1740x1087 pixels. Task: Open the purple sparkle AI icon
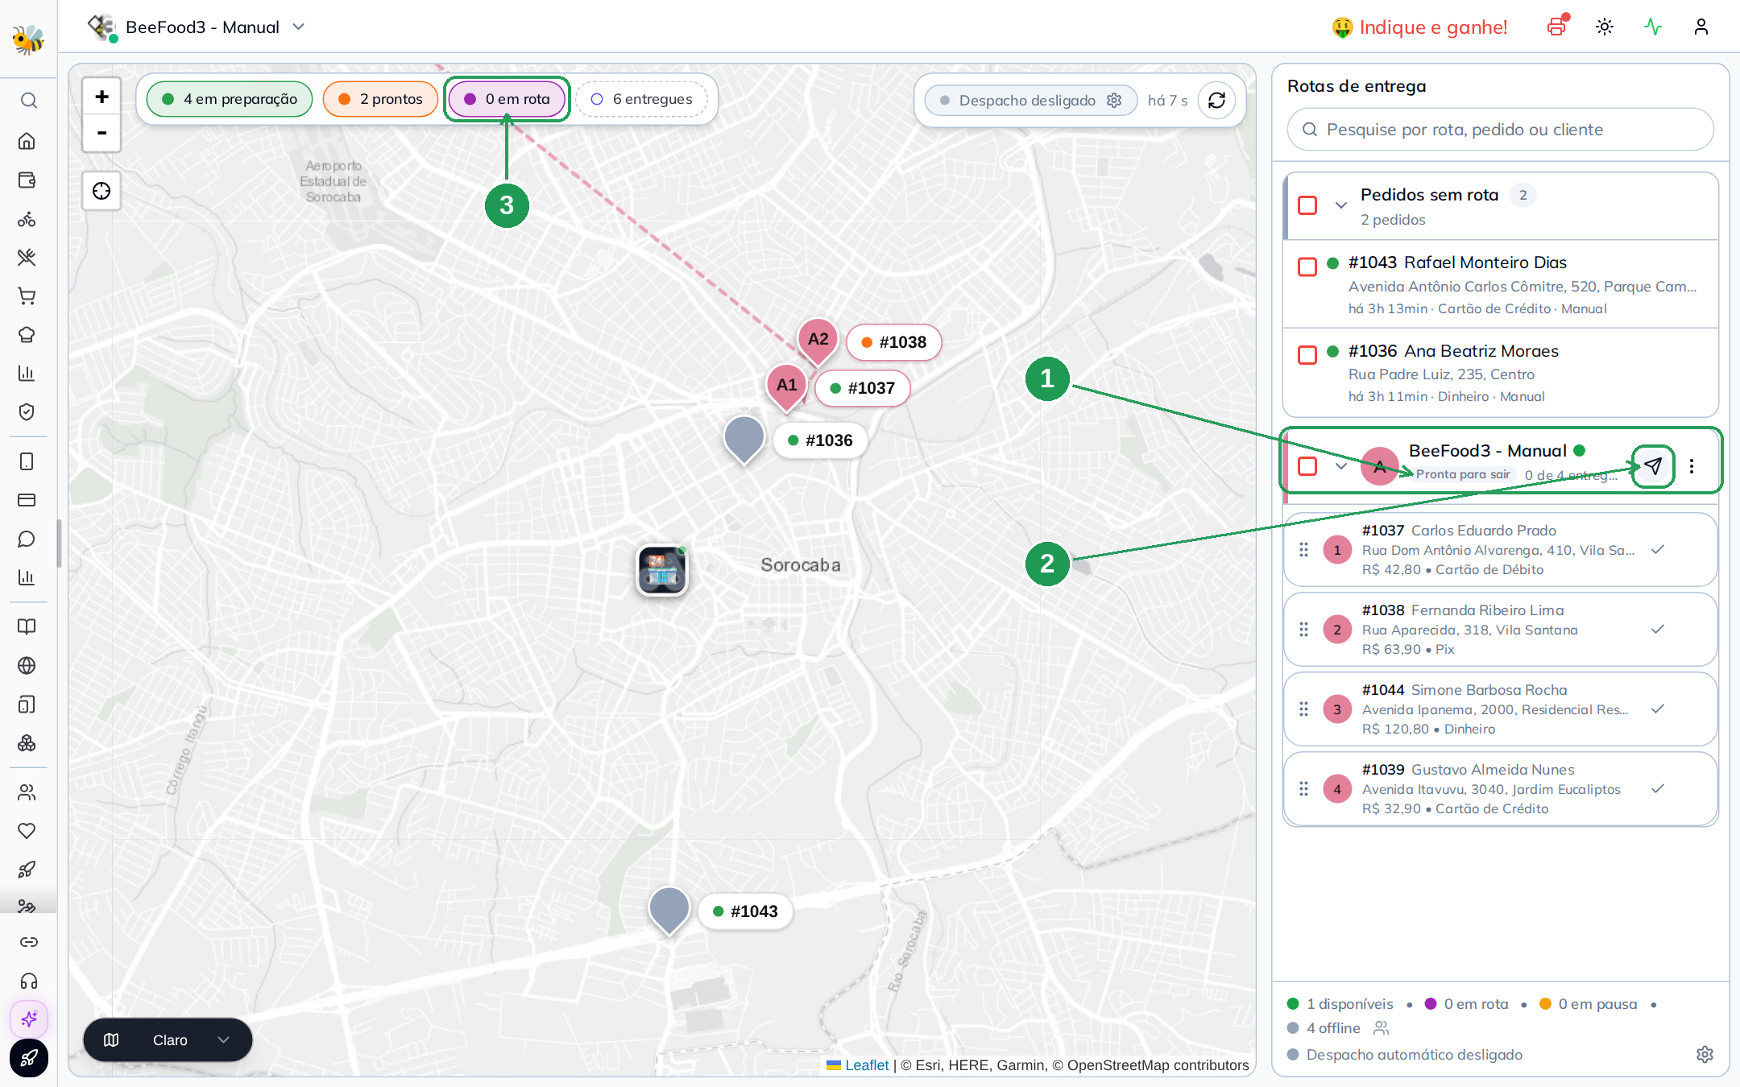point(29,1019)
